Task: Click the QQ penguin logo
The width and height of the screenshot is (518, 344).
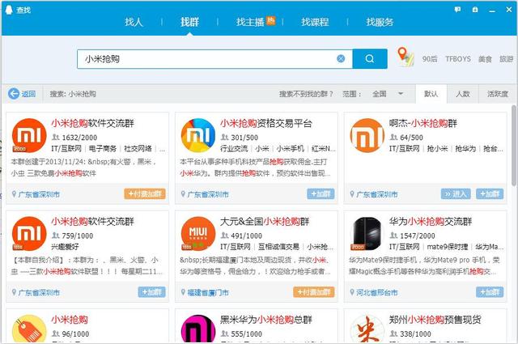Action: tap(9, 10)
